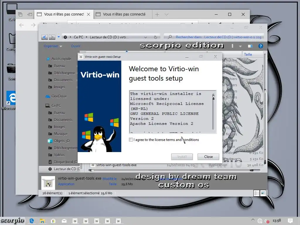Click the greyed Install button in setup
Image resolution: width=300 pixels, height=225 pixels.
182,157
